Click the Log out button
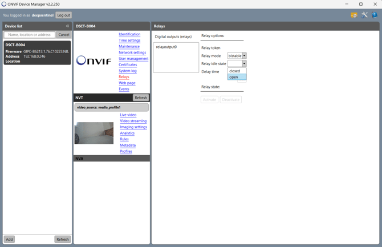Viewport: 382px width, 247px height. coord(64,15)
